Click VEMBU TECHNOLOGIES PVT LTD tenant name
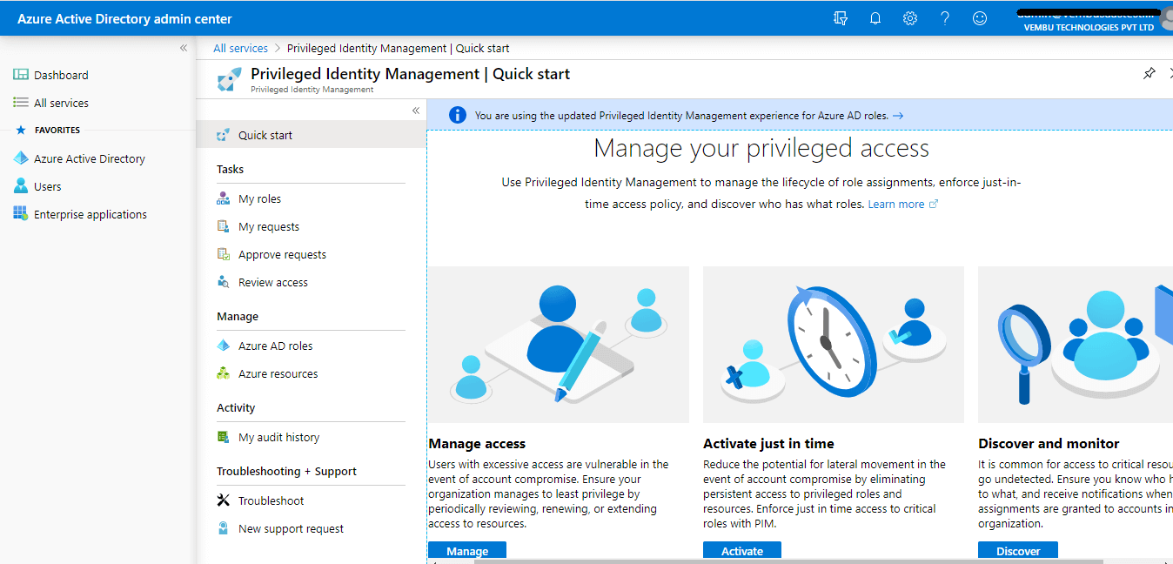This screenshot has width=1173, height=564. [x=1089, y=28]
